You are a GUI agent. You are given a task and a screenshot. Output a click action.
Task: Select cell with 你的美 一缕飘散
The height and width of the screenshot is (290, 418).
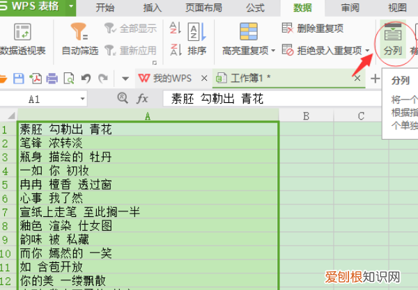click(148, 281)
